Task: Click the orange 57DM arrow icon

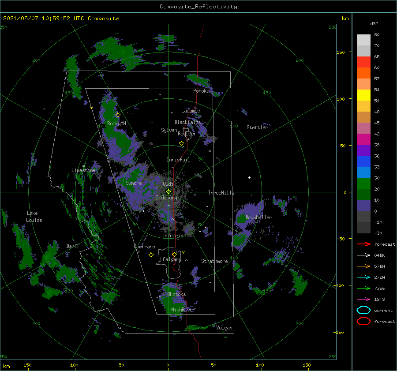Action: (363, 266)
